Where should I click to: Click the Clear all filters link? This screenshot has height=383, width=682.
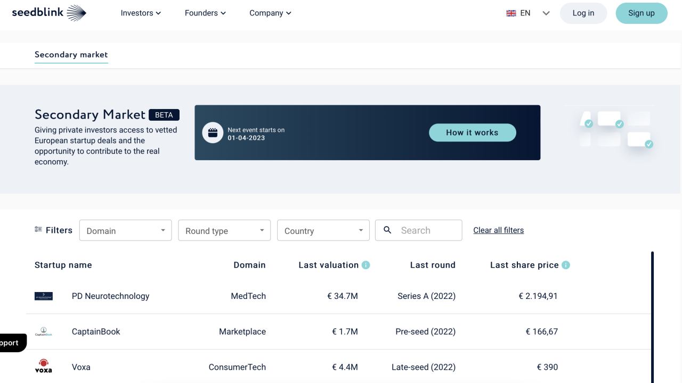click(498, 230)
